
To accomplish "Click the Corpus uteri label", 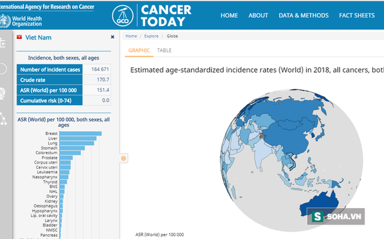I will [45, 162].
